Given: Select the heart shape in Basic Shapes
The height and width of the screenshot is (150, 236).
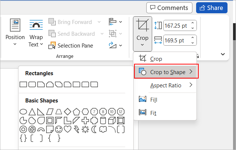Looking at the screenshot, I should click(x=68, y=129).
